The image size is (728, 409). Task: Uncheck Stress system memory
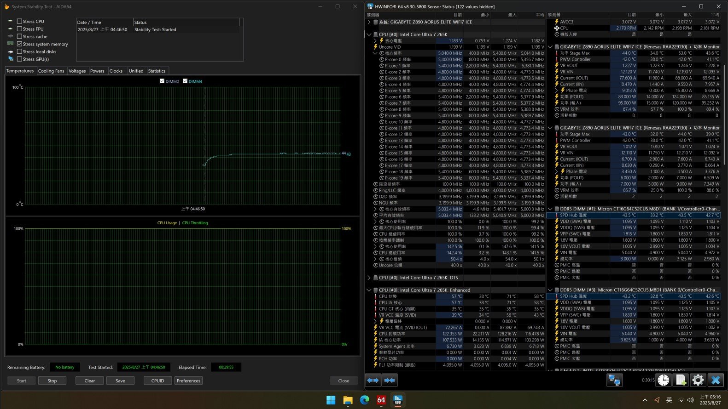(x=19, y=44)
